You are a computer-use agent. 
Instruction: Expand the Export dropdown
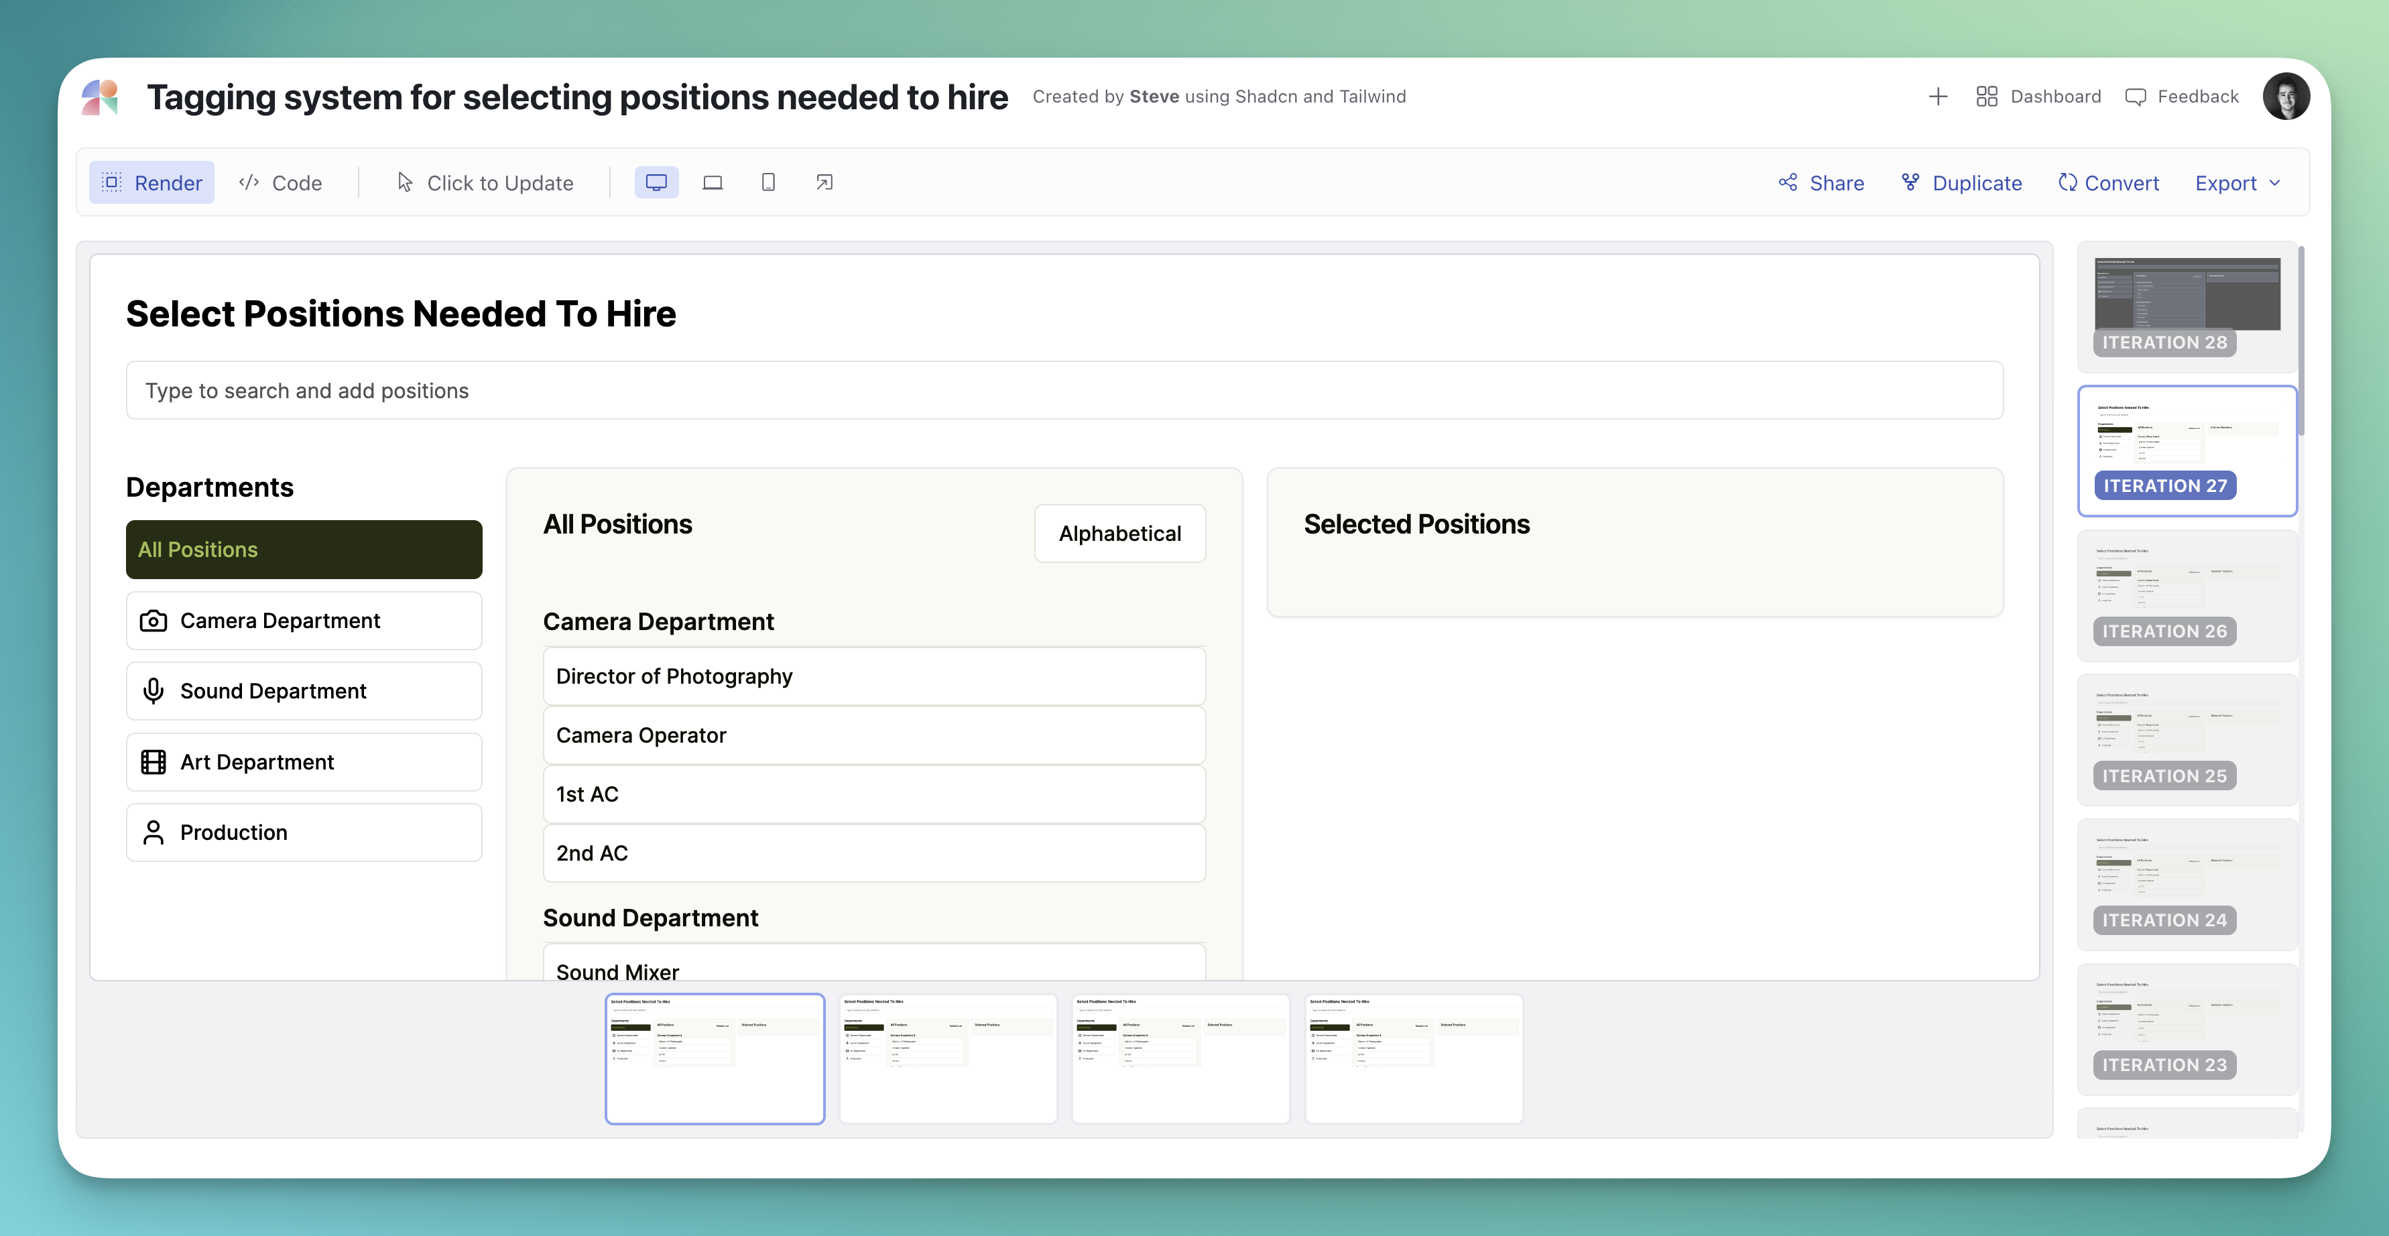point(2236,183)
